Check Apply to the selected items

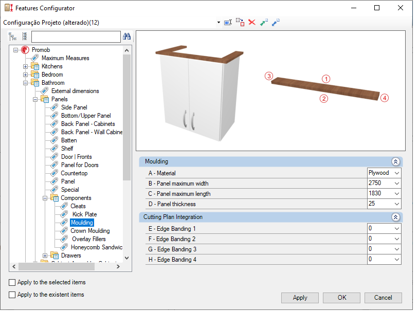click(12, 283)
